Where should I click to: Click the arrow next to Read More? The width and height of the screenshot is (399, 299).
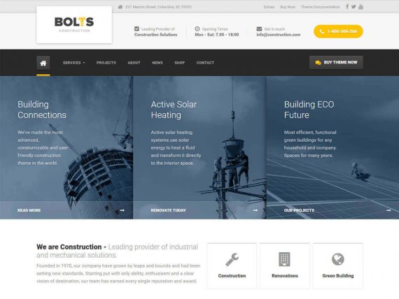coord(122,210)
